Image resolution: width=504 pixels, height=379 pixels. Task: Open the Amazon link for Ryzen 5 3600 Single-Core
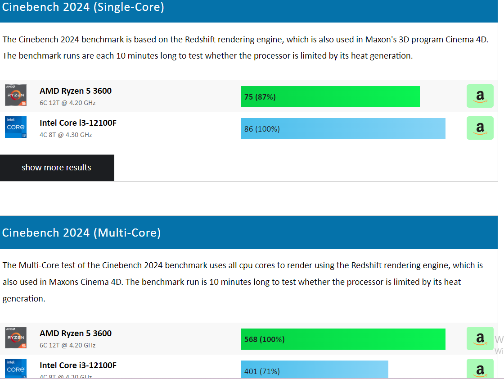point(480,96)
